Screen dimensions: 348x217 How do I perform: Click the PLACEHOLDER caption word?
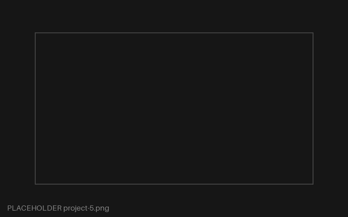click(35, 208)
